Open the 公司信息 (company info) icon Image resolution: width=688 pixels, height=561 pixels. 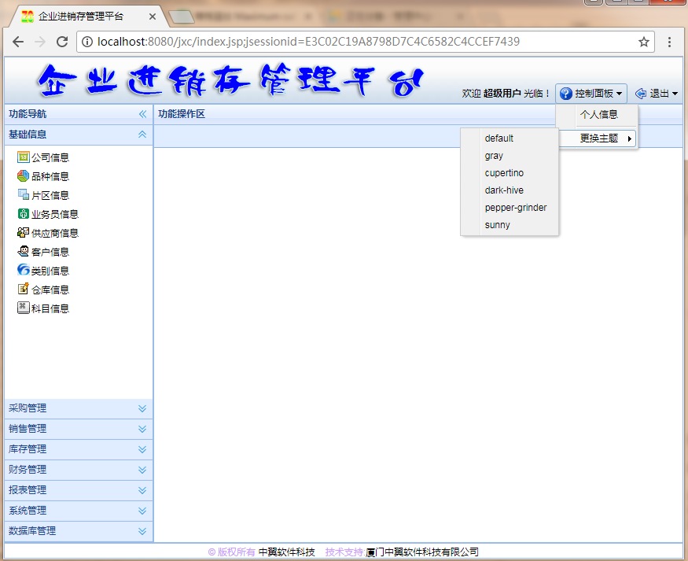pyautogui.click(x=24, y=157)
